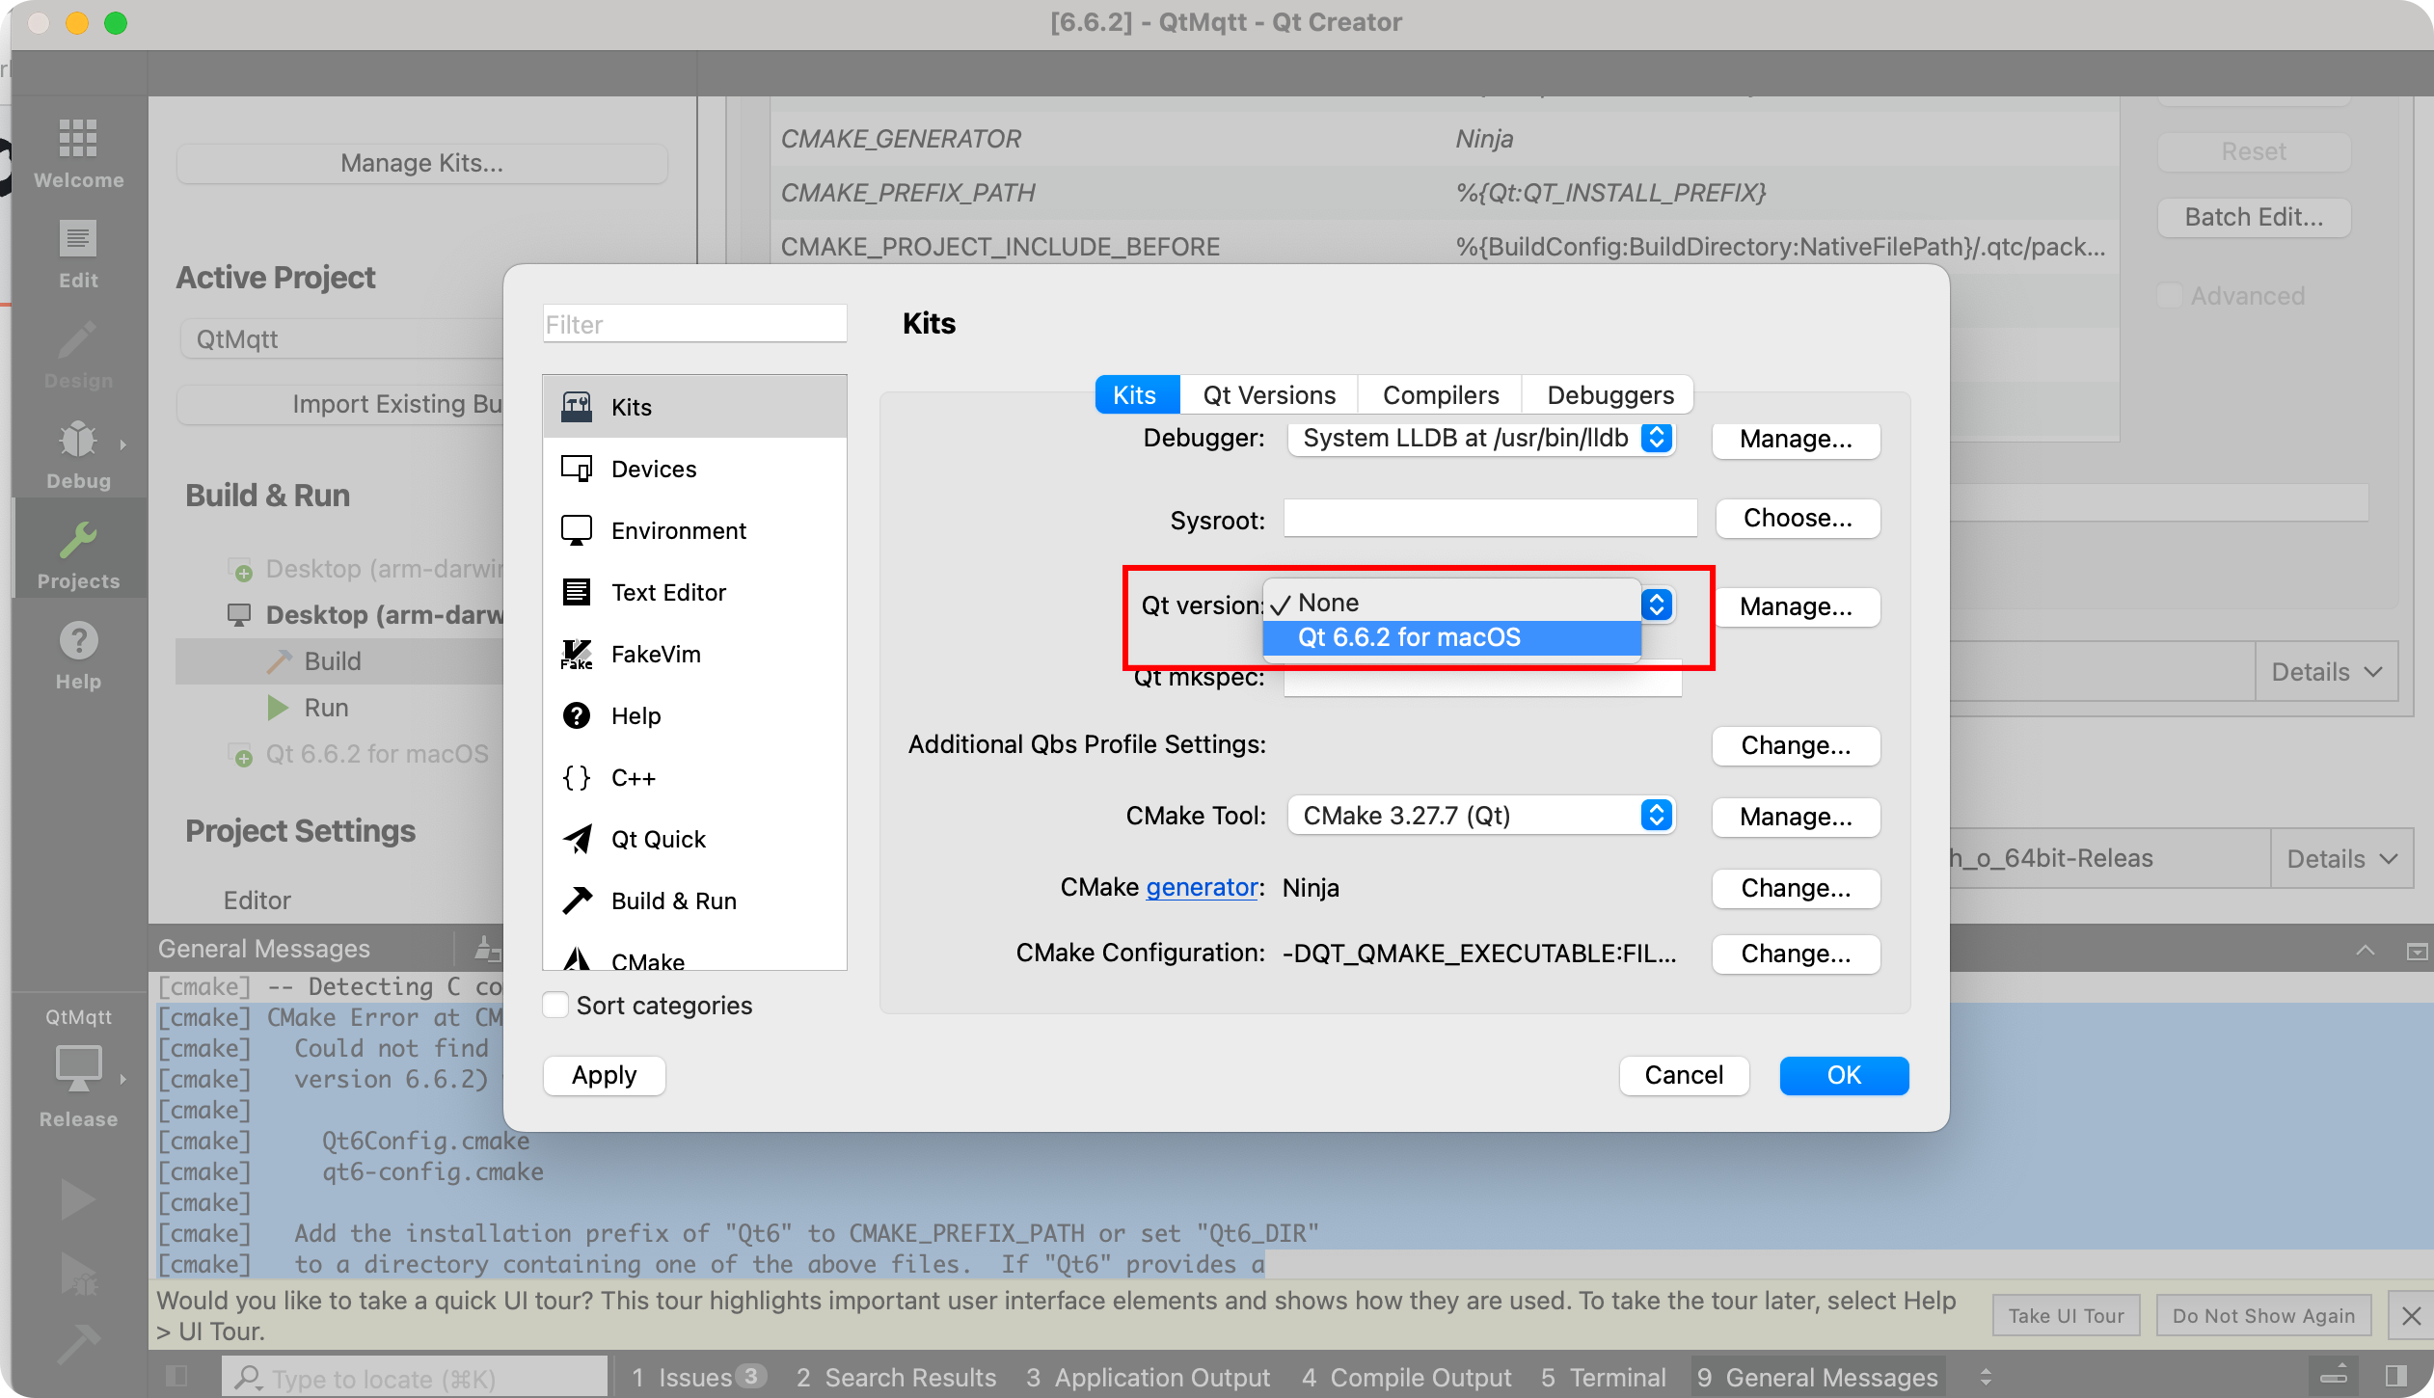Expand the Debugger system LLDB dropdown
The width and height of the screenshot is (2434, 1398).
pos(1659,437)
